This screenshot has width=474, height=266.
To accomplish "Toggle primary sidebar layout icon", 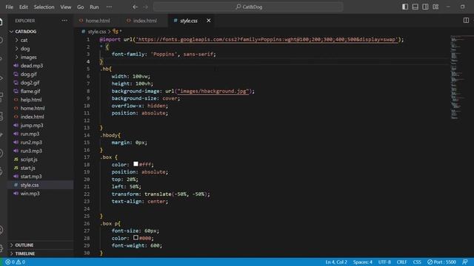I will [405, 7].
